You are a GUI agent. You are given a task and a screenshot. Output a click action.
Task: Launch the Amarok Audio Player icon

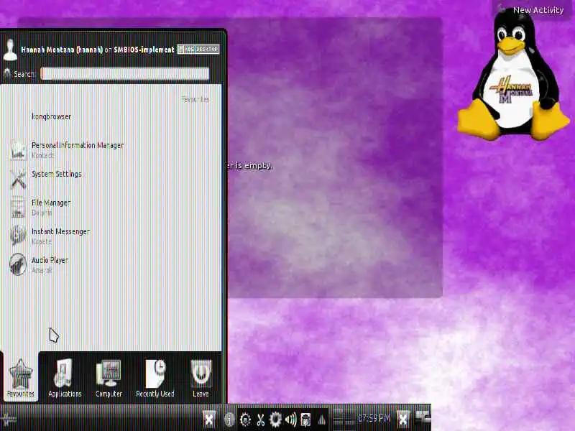(18, 264)
